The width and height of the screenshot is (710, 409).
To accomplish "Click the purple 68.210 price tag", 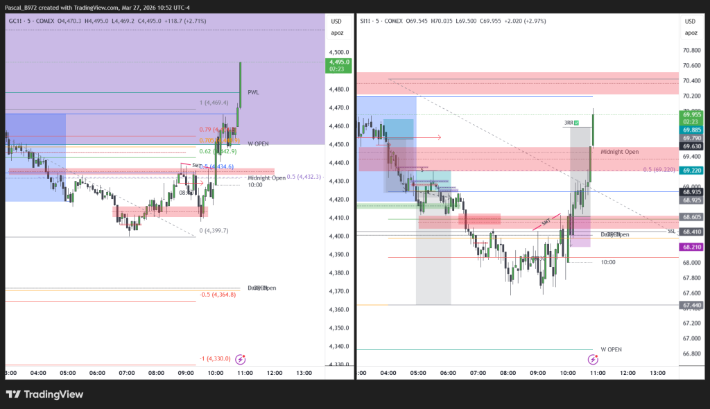I will 692,247.
